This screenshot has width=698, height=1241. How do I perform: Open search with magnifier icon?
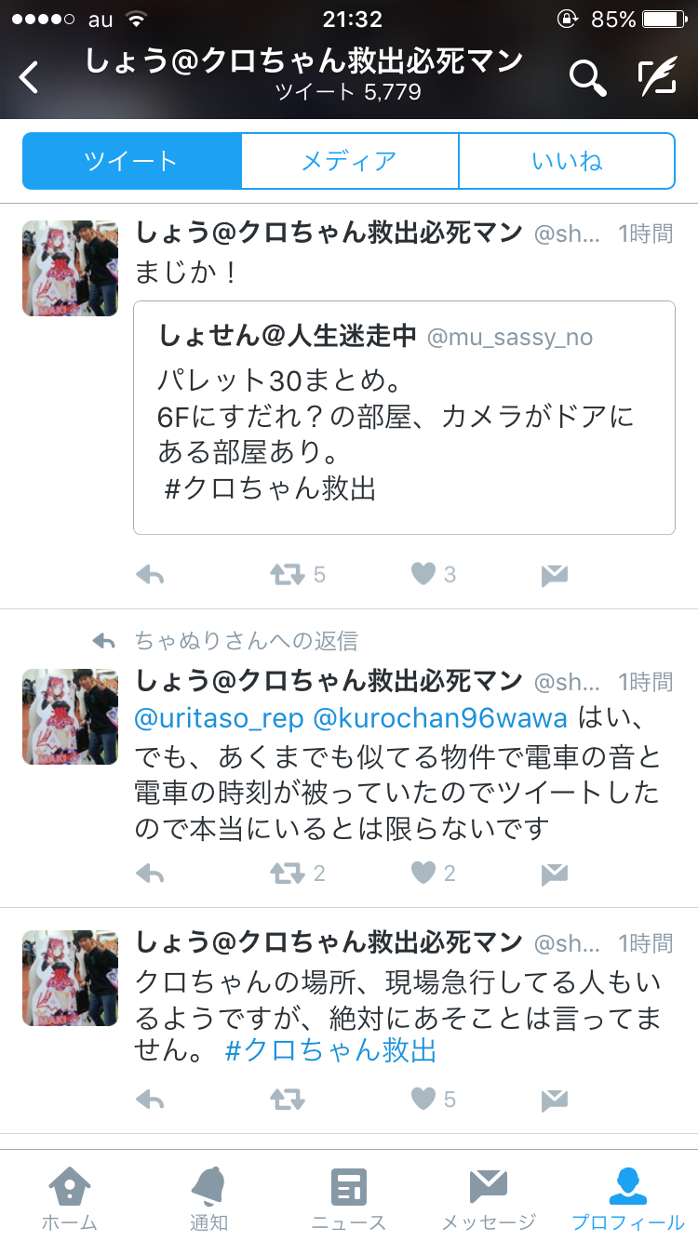[587, 78]
